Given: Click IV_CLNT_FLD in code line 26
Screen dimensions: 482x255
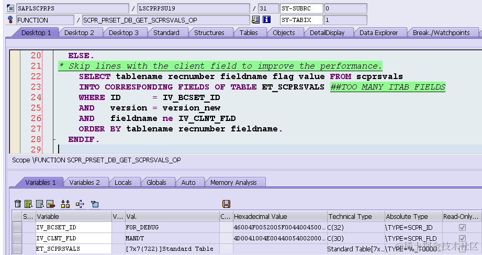Looking at the screenshot, I should coord(207,118).
